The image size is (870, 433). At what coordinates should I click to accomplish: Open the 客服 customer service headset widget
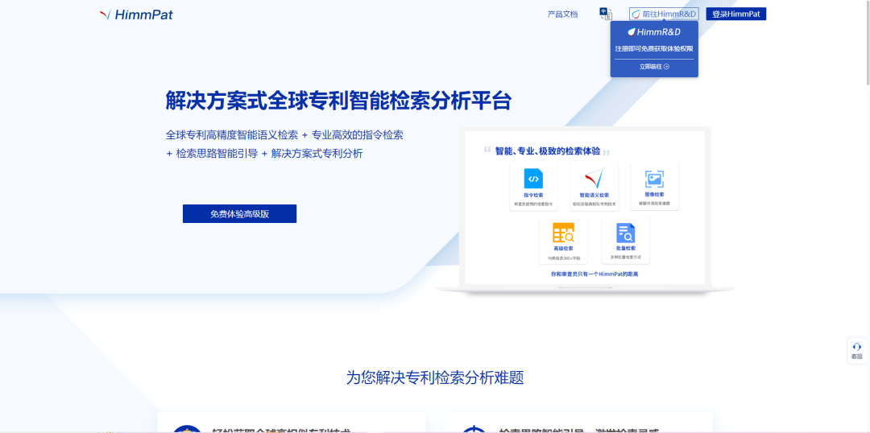(x=856, y=350)
